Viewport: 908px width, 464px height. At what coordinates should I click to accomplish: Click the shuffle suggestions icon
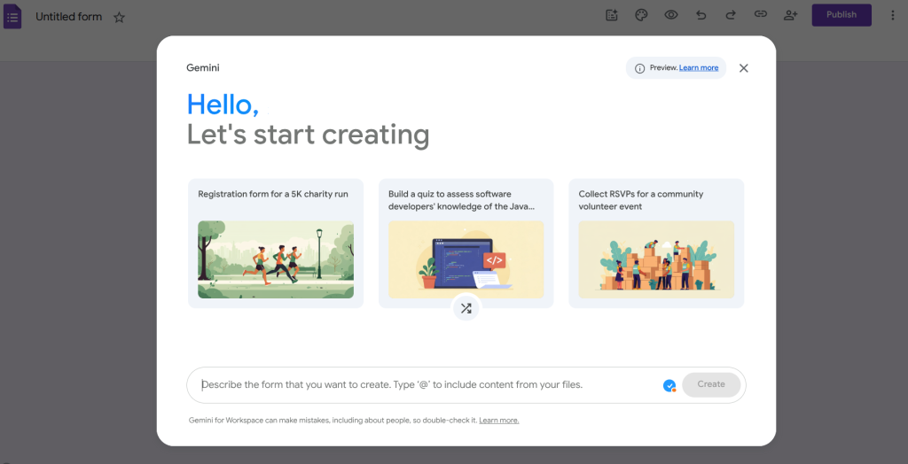click(x=466, y=308)
